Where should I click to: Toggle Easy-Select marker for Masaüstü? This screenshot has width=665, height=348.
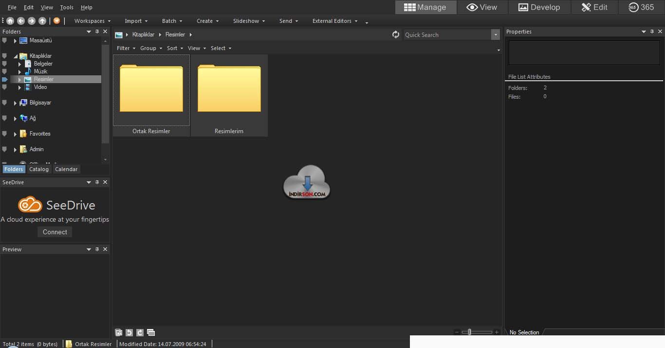tap(4, 40)
